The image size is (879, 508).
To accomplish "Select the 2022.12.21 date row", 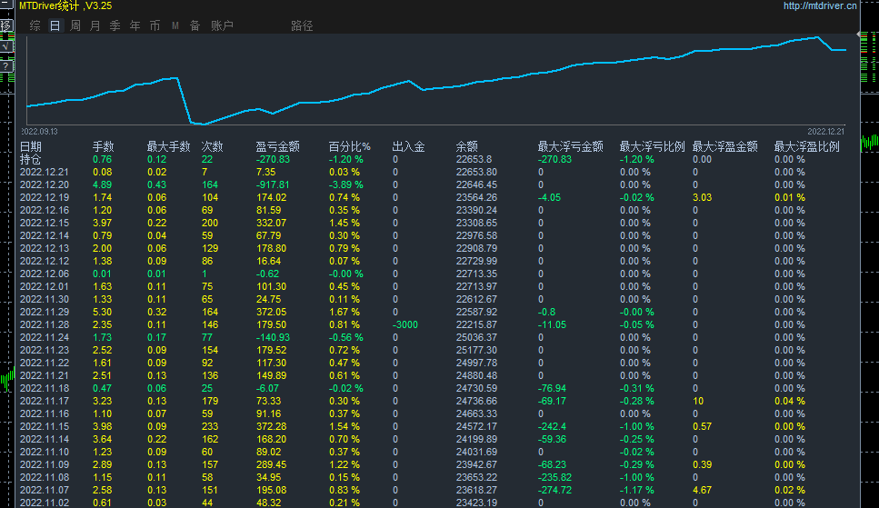I will pyautogui.click(x=45, y=172).
